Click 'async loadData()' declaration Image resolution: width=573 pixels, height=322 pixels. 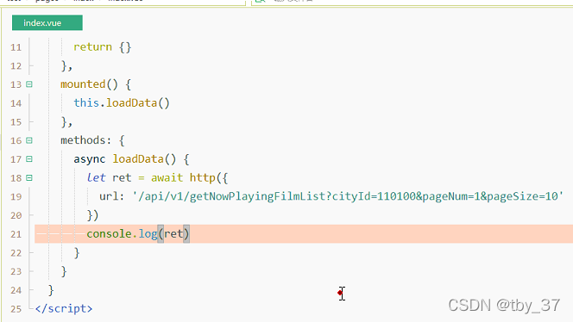click(x=125, y=159)
